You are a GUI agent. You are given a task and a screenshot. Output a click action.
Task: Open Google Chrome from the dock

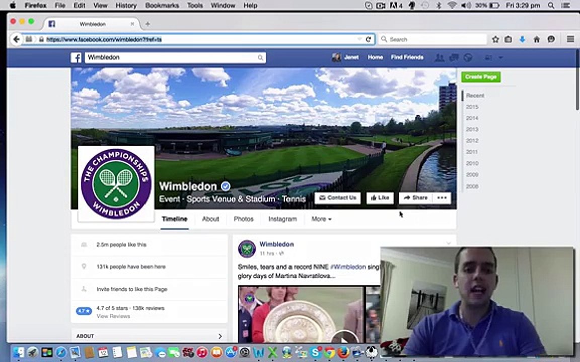(329, 352)
